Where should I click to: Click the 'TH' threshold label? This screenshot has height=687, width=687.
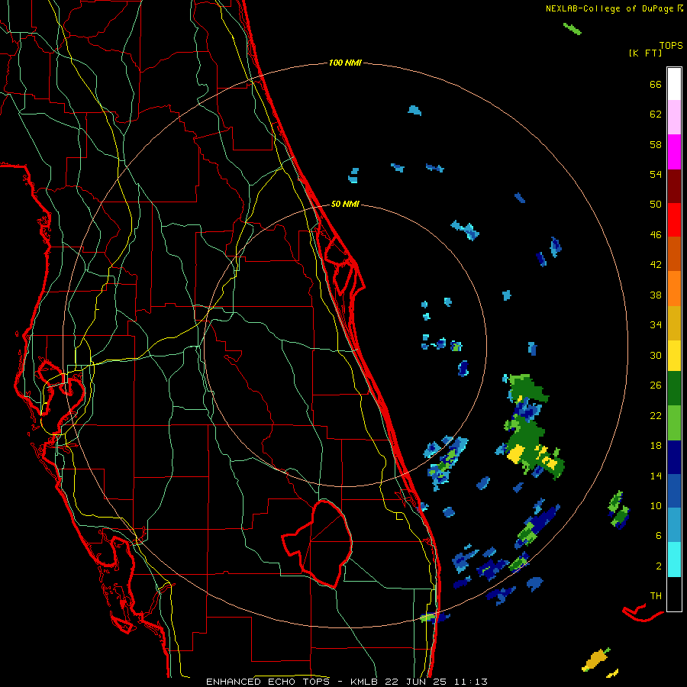click(656, 595)
